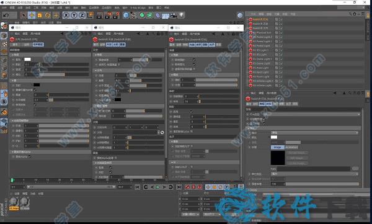Activate the Scale tool
Screen dimensions: 372x224
40,16
